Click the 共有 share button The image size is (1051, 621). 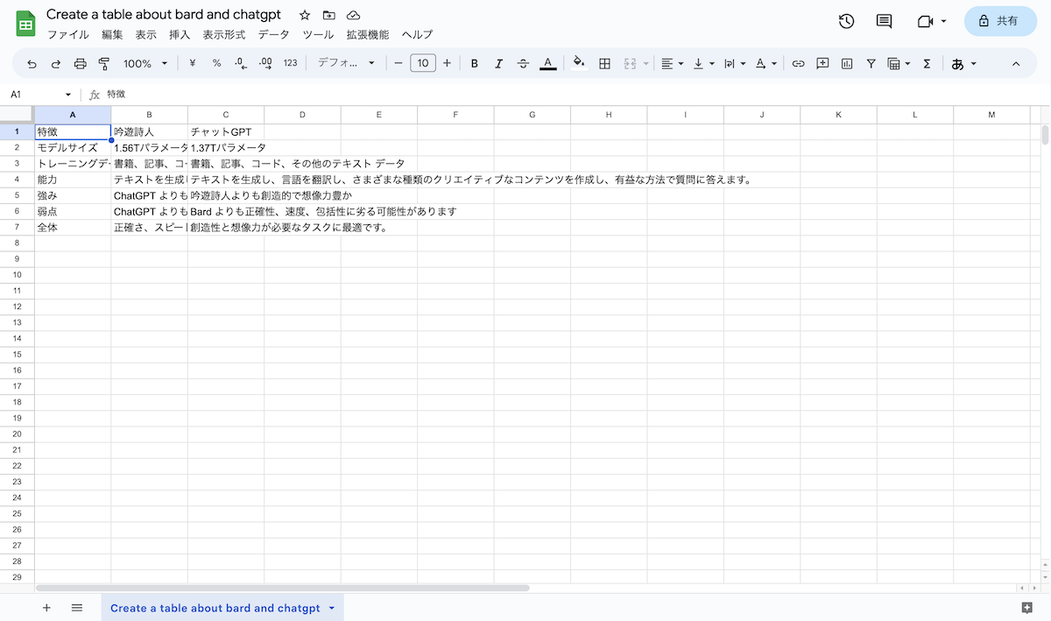[1000, 21]
